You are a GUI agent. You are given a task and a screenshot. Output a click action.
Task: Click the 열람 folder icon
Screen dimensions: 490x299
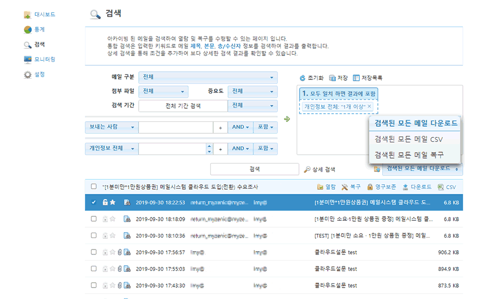click(x=321, y=187)
